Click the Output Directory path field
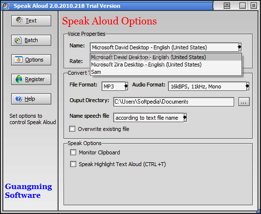This screenshot has width=261, height=214. pos(174,102)
